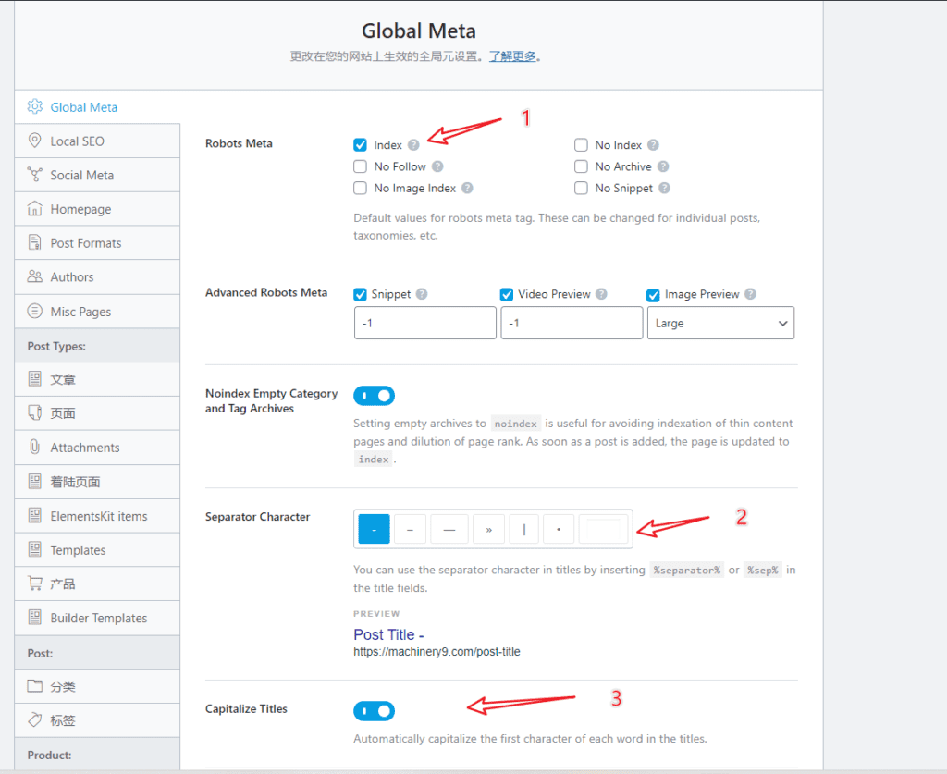Click the Homepage house icon

click(35, 209)
